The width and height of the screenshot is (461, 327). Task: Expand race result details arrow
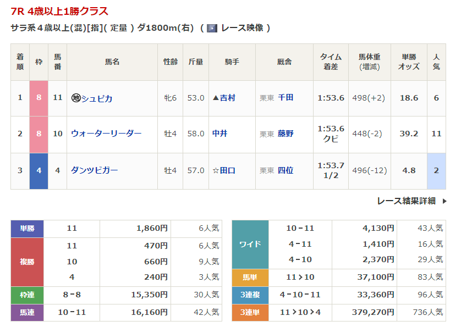444,201
